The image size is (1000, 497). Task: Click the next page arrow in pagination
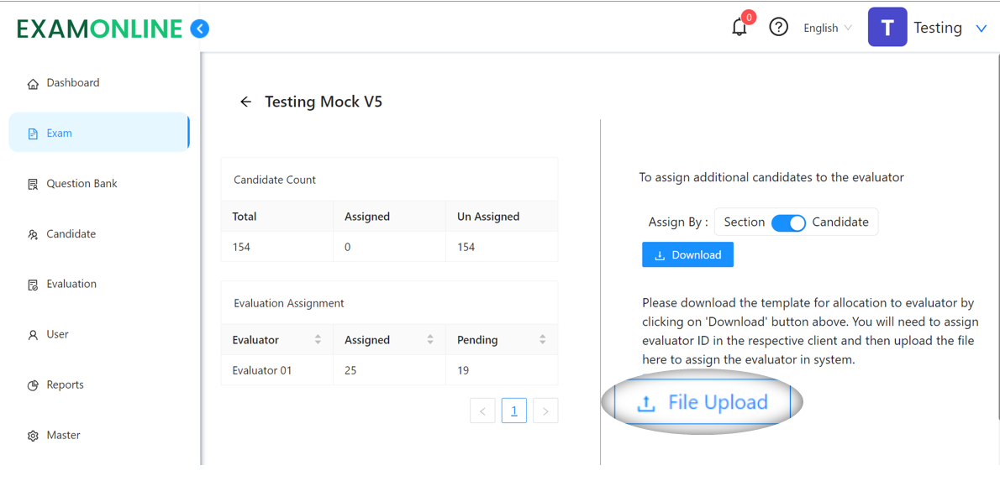click(545, 411)
